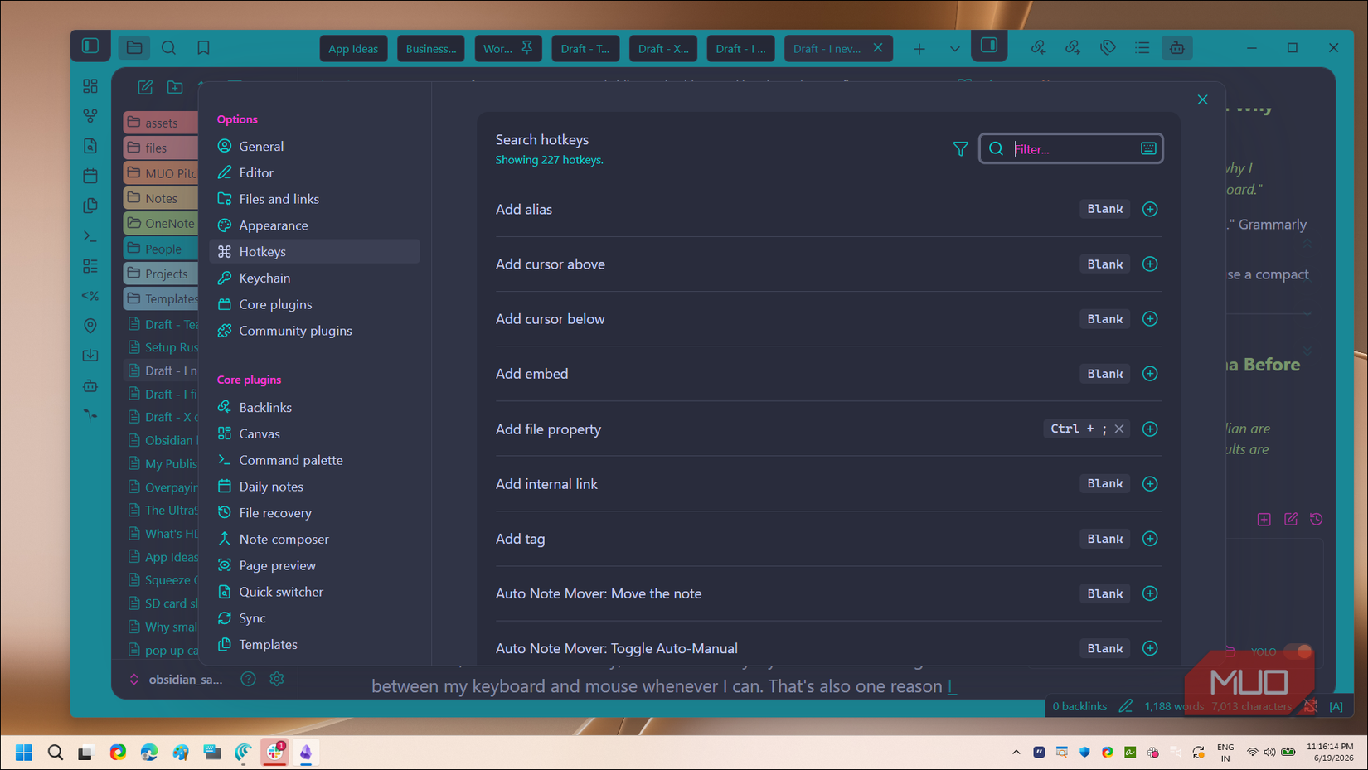1368x770 pixels.
Task: Click the templater <% ribbon icon
Action: [90, 296]
